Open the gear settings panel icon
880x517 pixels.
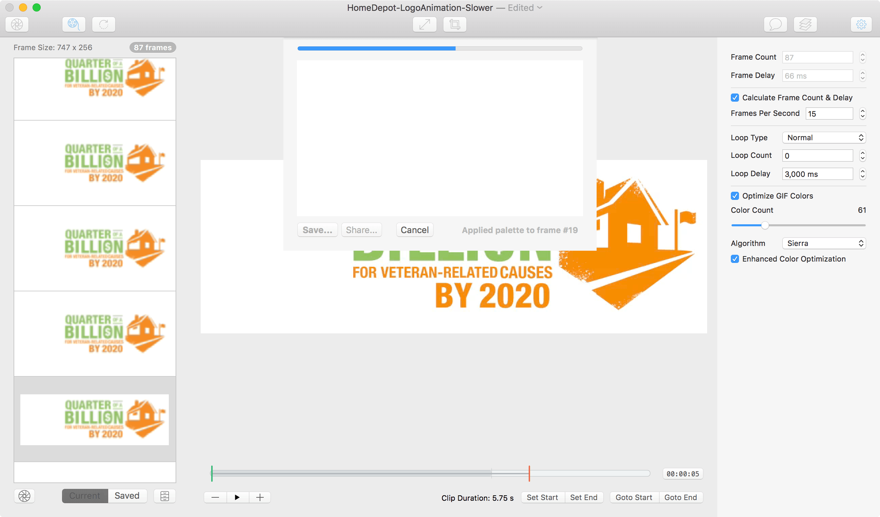coord(861,24)
